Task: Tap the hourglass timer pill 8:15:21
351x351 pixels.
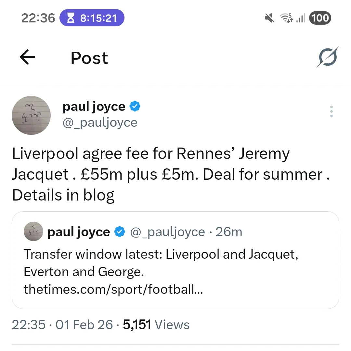Action: [92, 18]
